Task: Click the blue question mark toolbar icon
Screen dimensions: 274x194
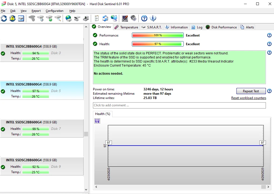Action: point(144,18)
